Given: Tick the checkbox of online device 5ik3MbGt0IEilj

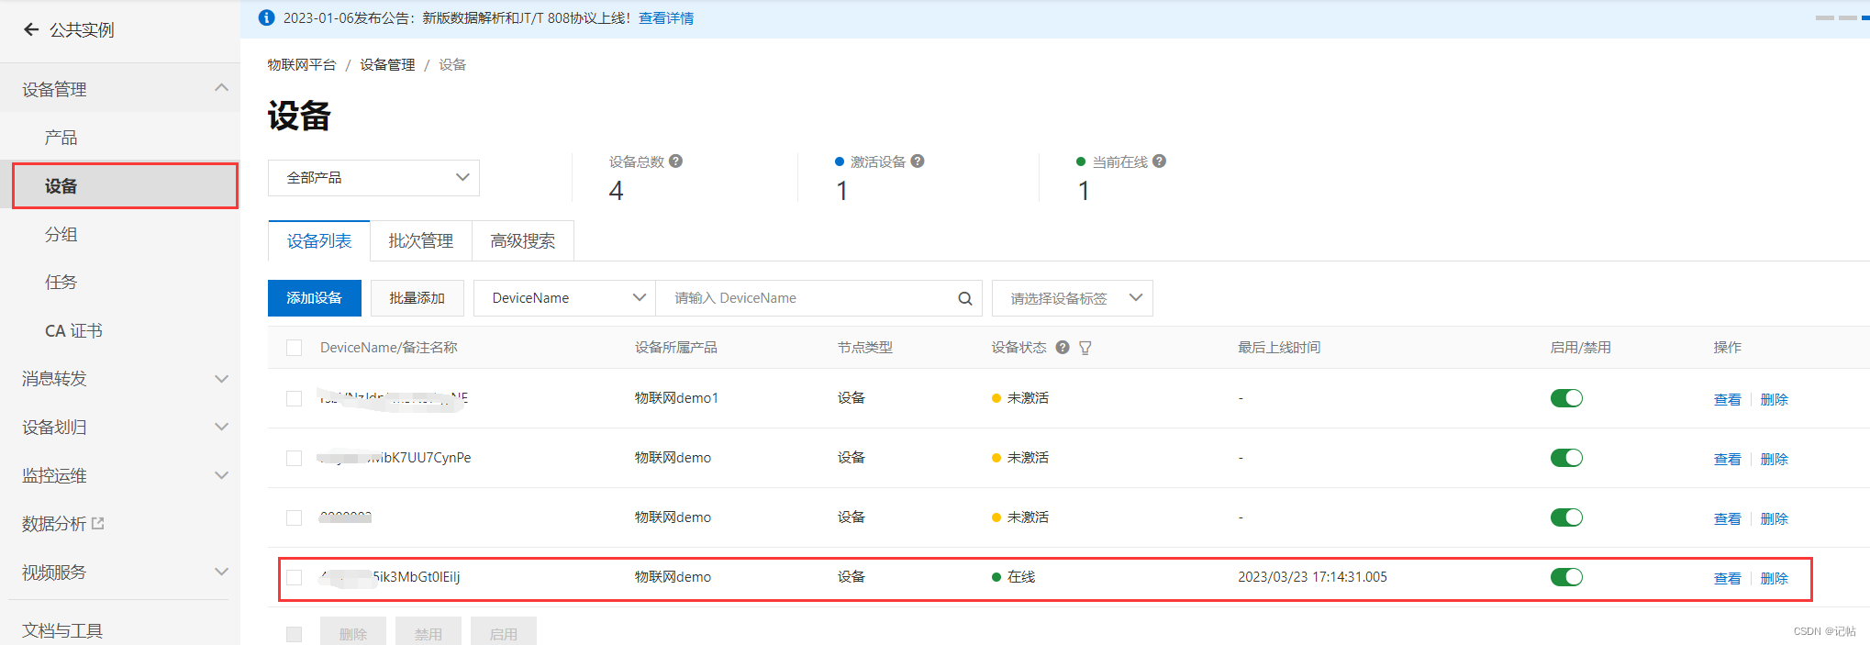Looking at the screenshot, I should pyautogui.click(x=294, y=577).
